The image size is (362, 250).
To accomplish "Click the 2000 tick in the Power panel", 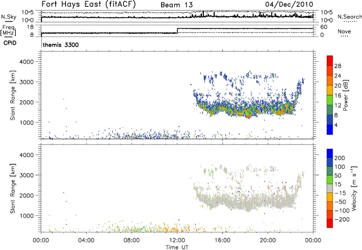I will click(x=26, y=102).
